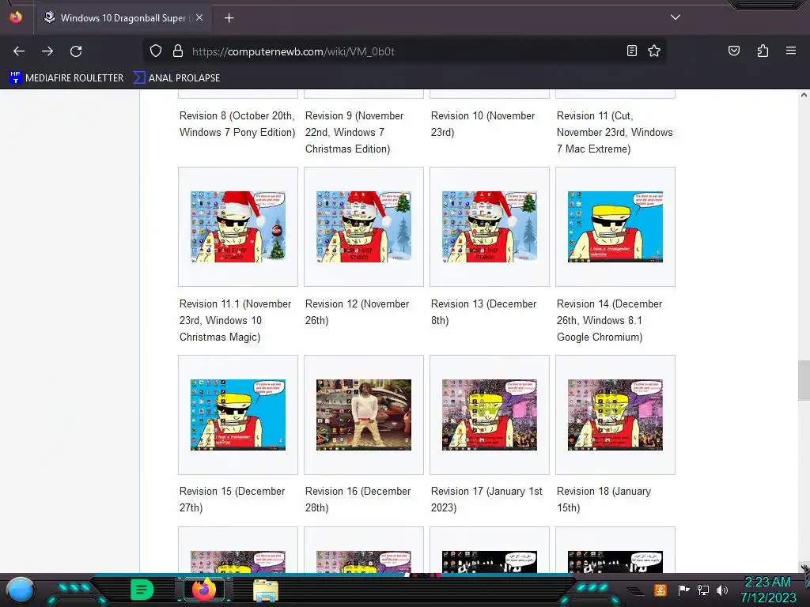View site security padlock info
The width and height of the screenshot is (810, 607).
(178, 51)
